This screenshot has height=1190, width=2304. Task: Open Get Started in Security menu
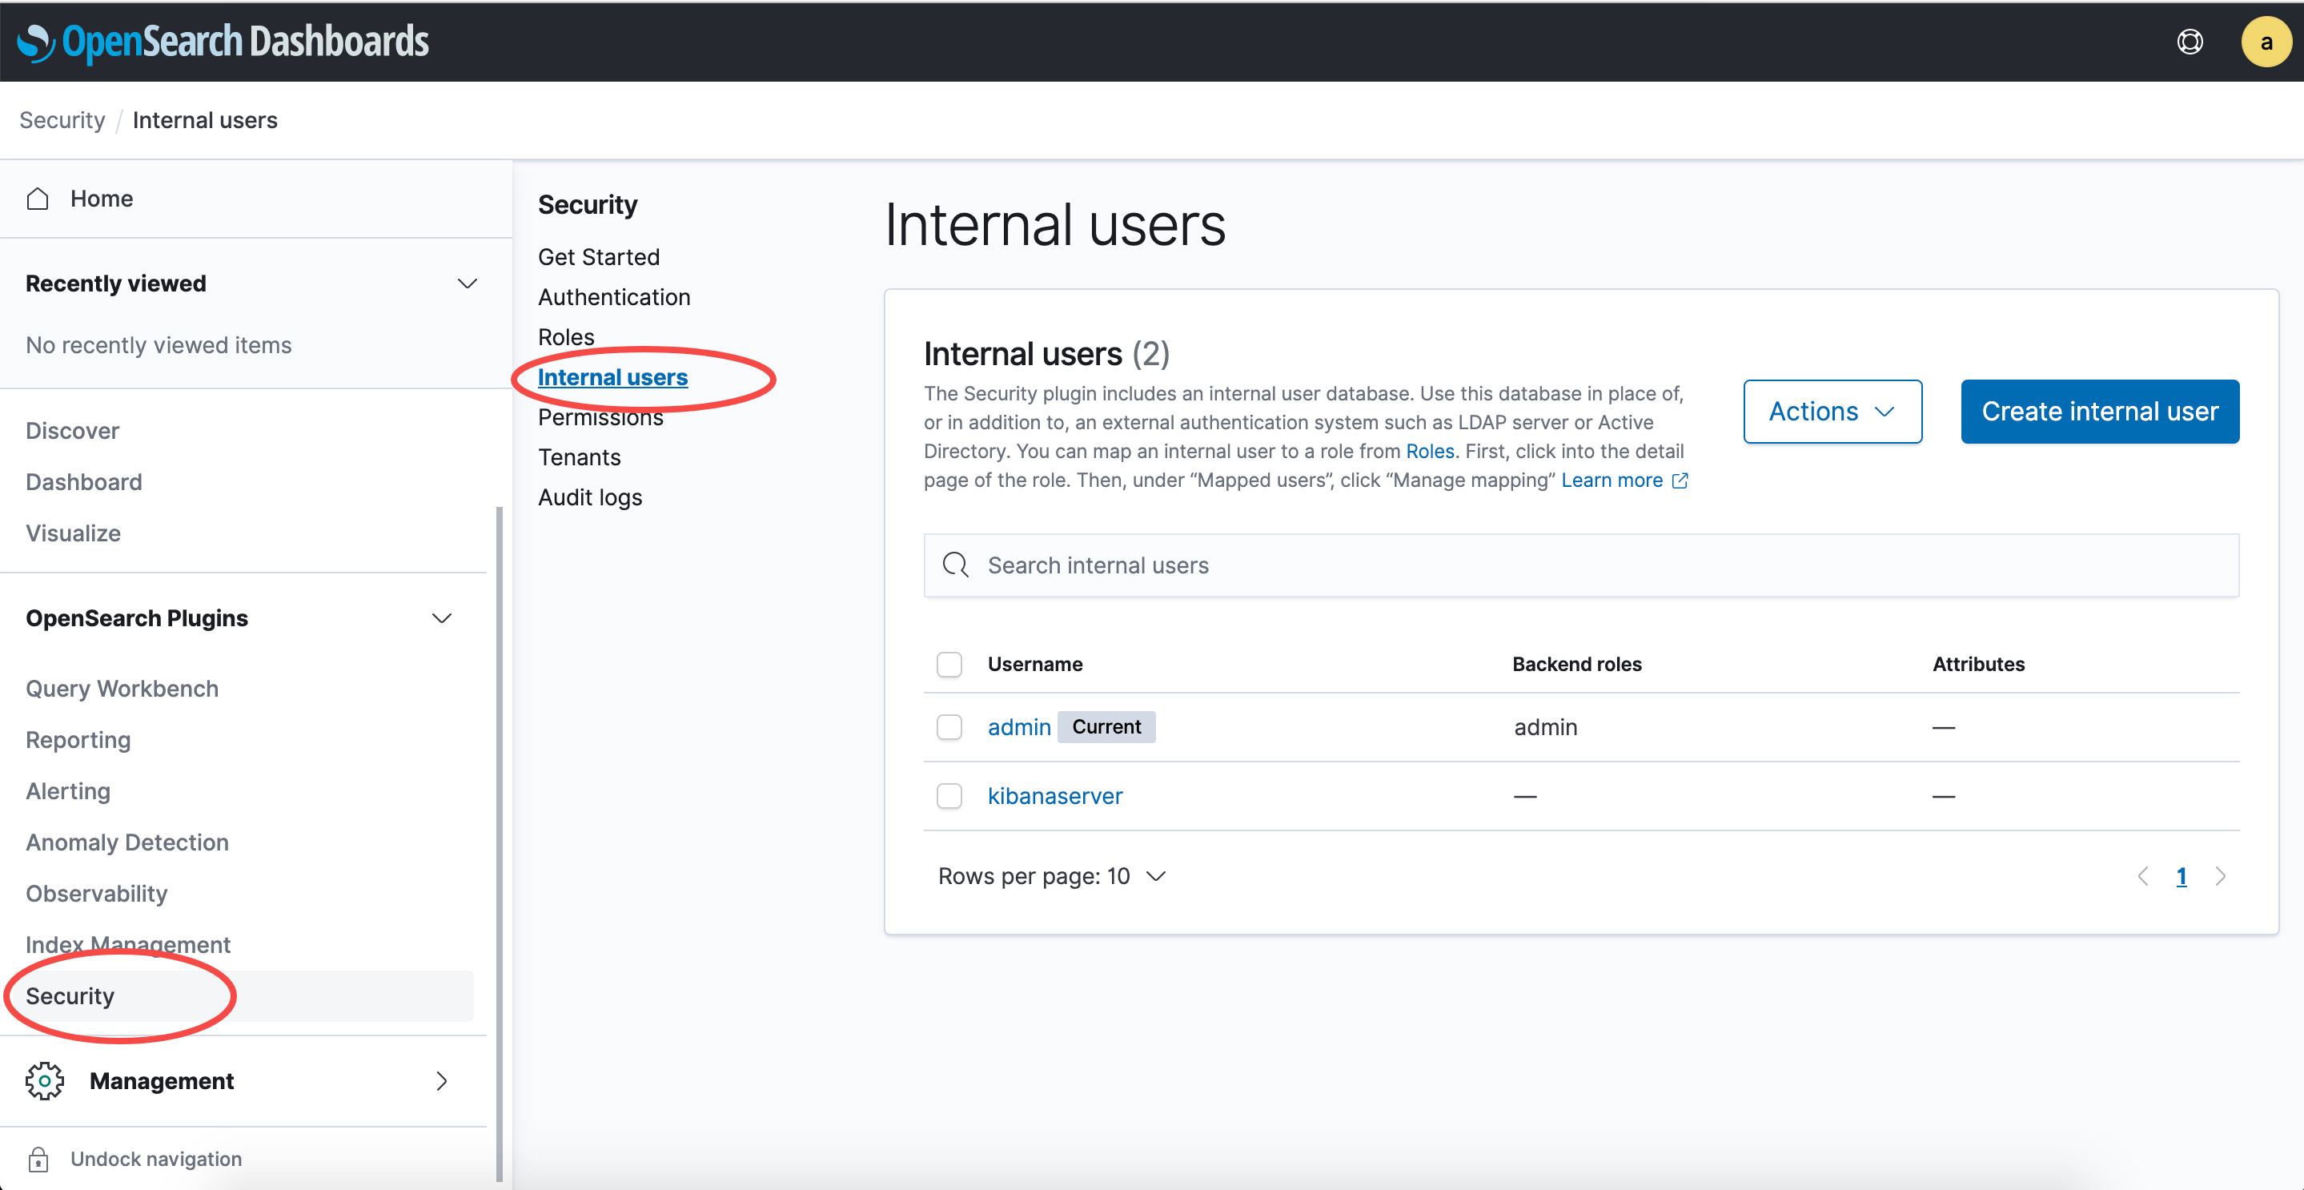pos(598,257)
